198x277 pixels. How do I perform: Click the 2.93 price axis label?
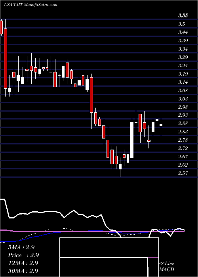(183, 115)
